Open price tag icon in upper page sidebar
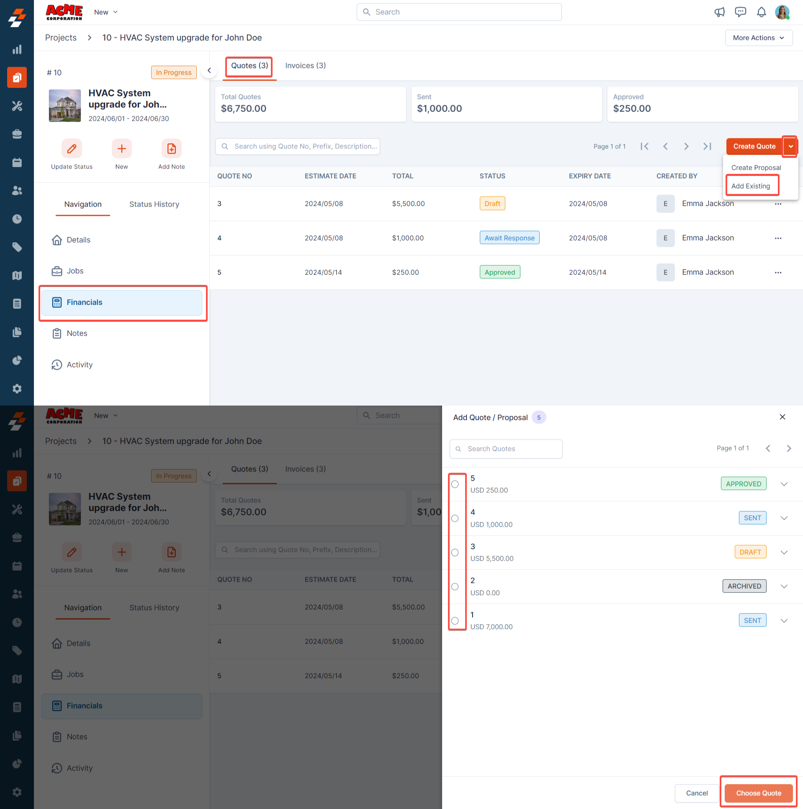Image resolution: width=803 pixels, height=809 pixels. (x=17, y=247)
